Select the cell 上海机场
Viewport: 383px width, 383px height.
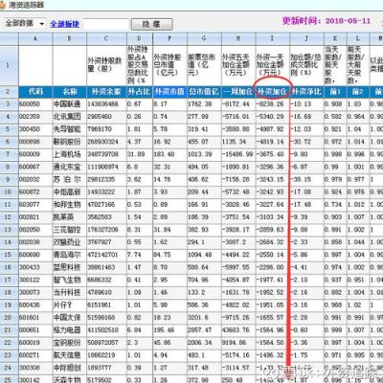coord(70,154)
